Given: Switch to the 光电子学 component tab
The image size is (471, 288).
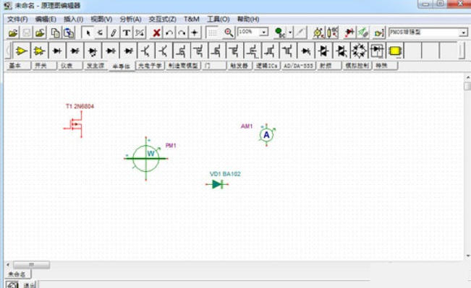Looking at the screenshot, I should 150,66.
